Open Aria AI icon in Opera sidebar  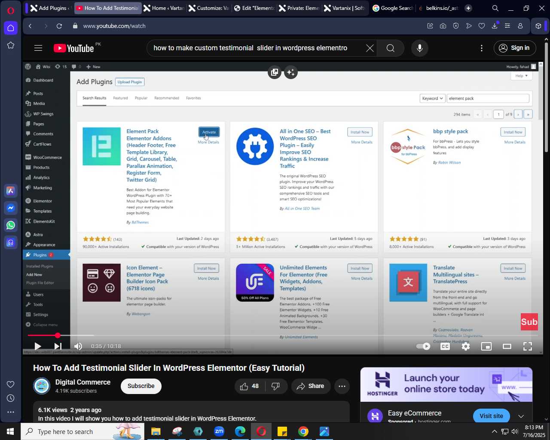[11, 191]
